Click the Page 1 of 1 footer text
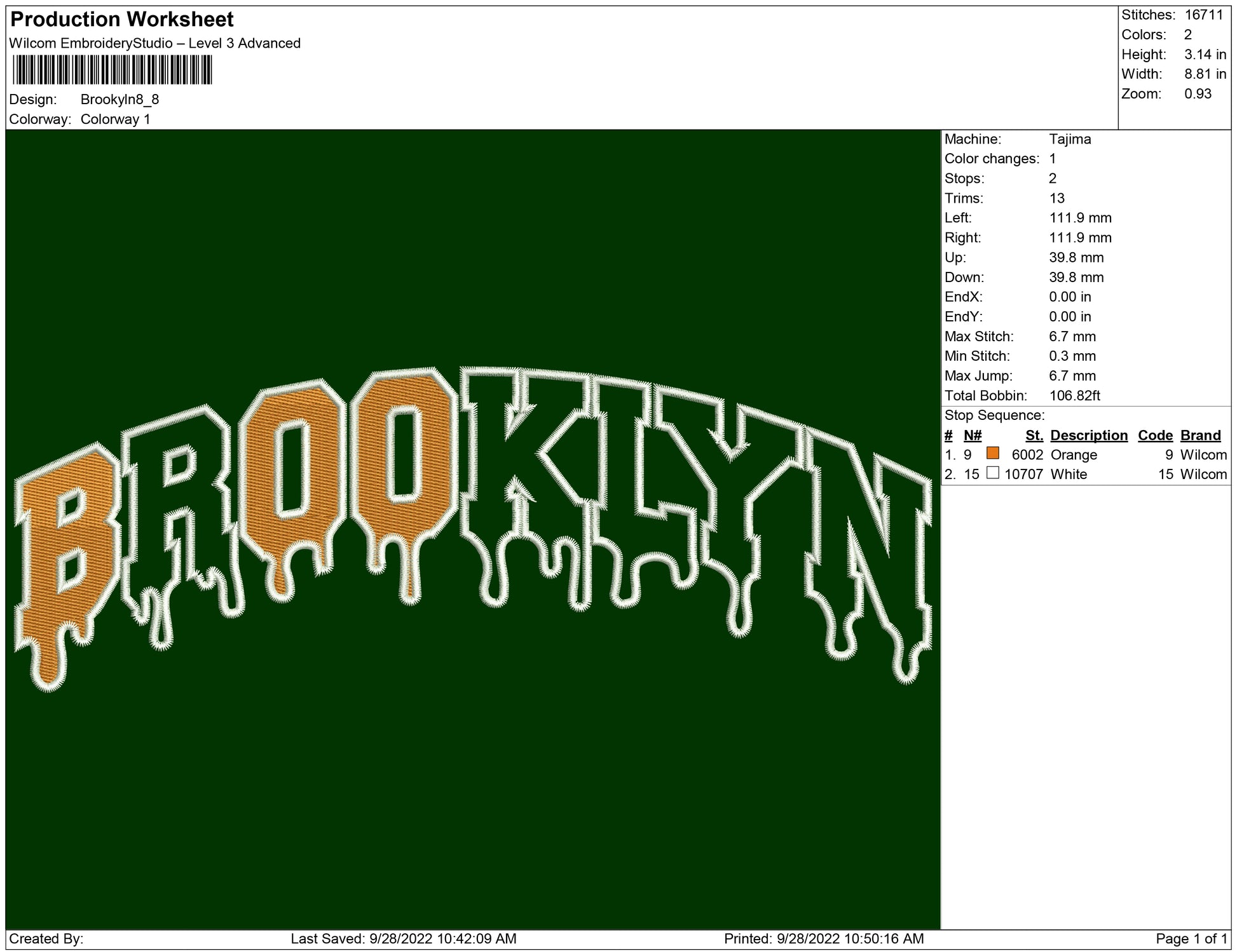Viewport: 1237px width, 951px height. 1191,938
